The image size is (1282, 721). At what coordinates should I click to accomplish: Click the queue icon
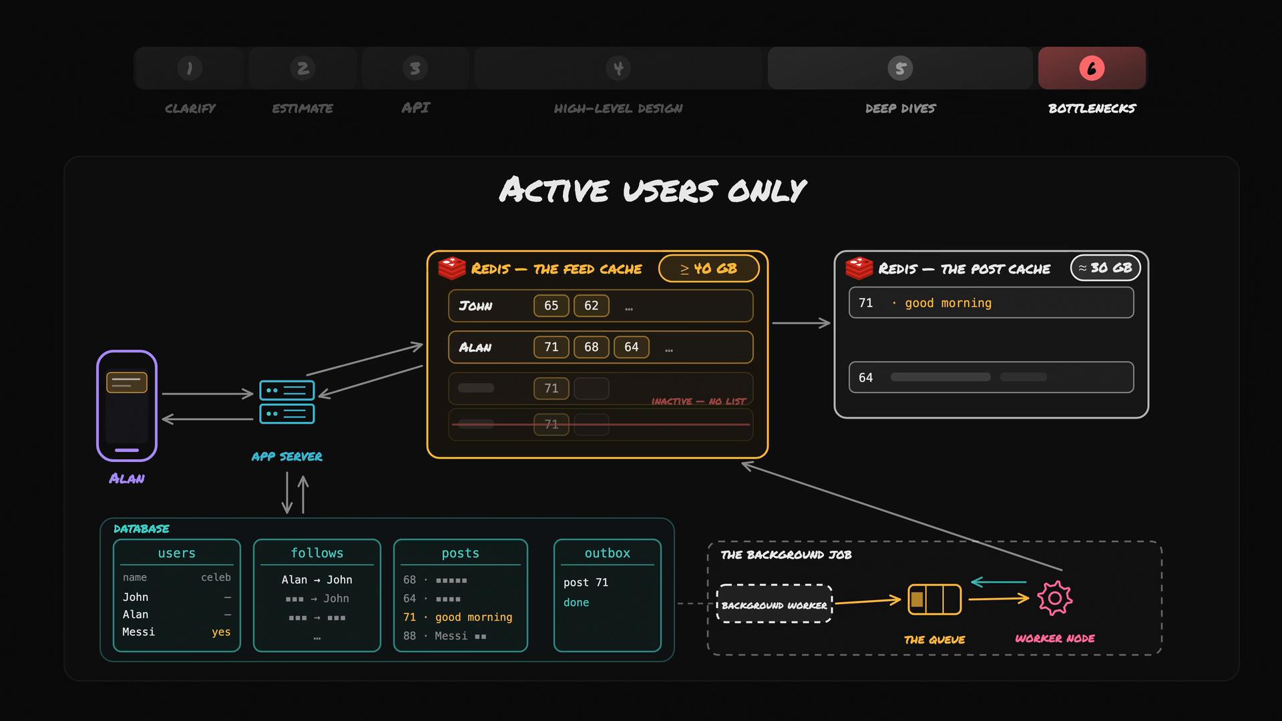[x=935, y=599]
